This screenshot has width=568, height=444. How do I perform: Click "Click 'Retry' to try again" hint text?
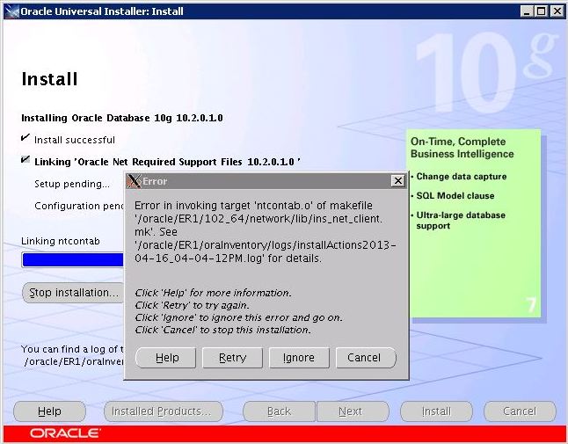coord(192,305)
